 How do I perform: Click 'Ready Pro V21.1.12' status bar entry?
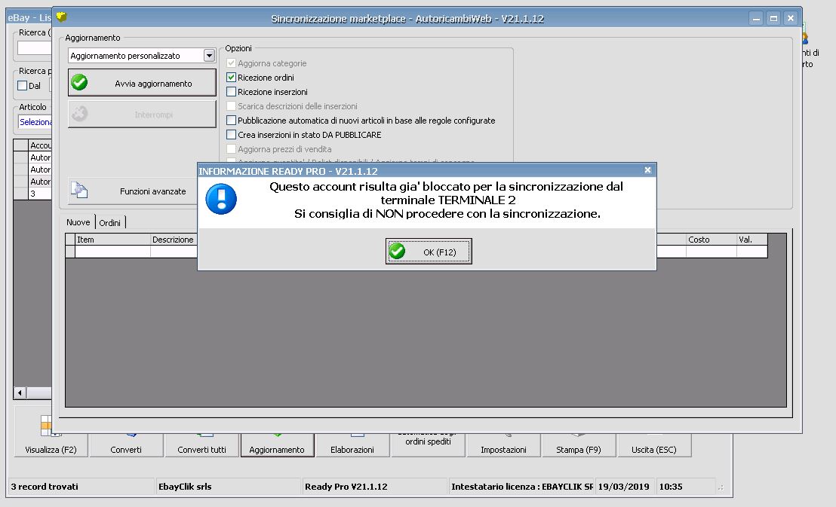[x=346, y=486]
